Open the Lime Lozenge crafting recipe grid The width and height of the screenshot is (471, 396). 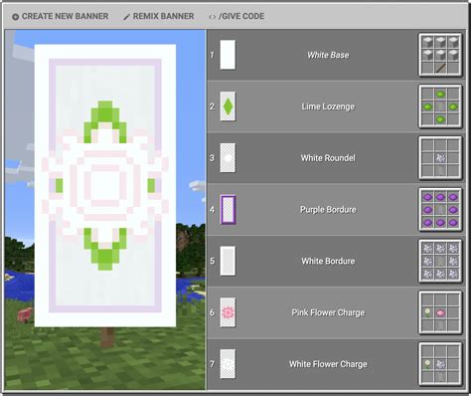[440, 106]
